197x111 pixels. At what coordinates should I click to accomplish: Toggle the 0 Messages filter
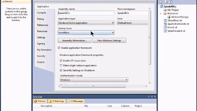(x=75, y=101)
